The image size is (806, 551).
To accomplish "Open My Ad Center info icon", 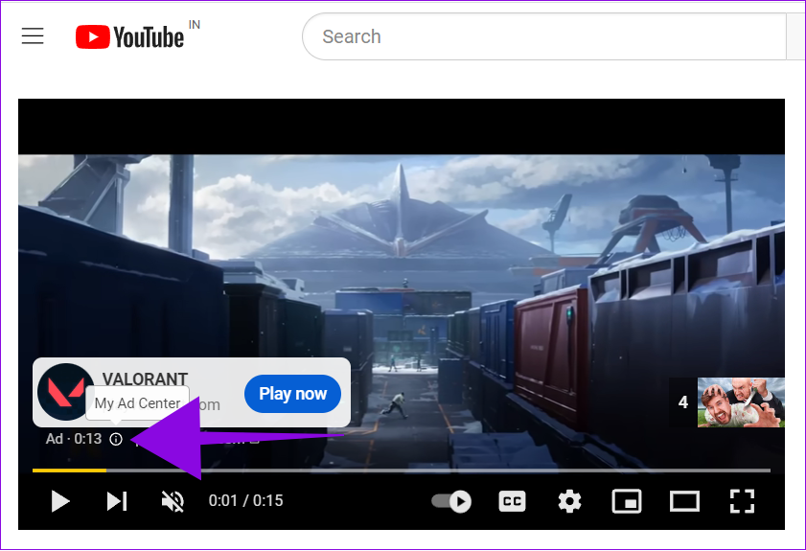I will [x=116, y=439].
